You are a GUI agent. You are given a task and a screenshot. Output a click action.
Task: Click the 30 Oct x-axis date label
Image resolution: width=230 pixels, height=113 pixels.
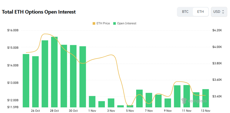coord(73,111)
